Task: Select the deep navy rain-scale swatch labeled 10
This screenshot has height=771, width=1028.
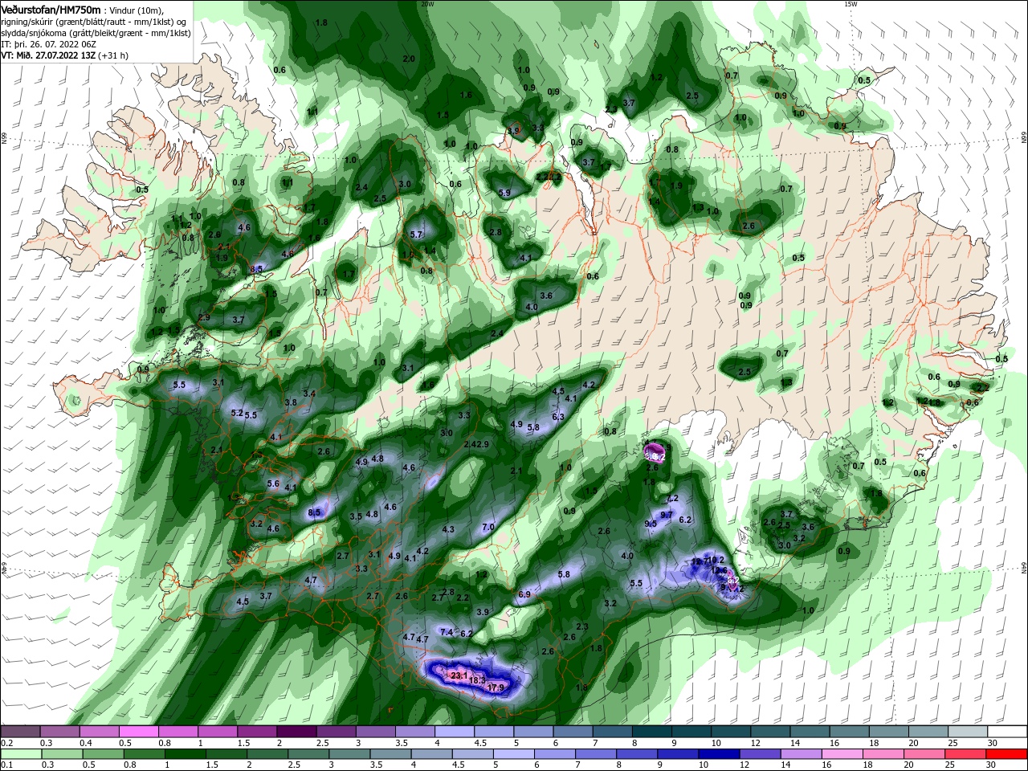Action: (x=717, y=754)
